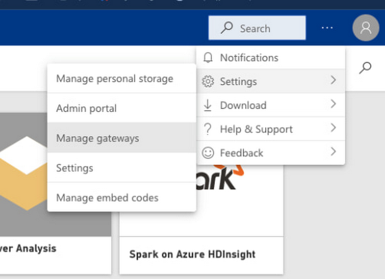The width and height of the screenshot is (385, 279).
Task: Expand the Download submenu arrow
Action: pyautogui.click(x=333, y=104)
